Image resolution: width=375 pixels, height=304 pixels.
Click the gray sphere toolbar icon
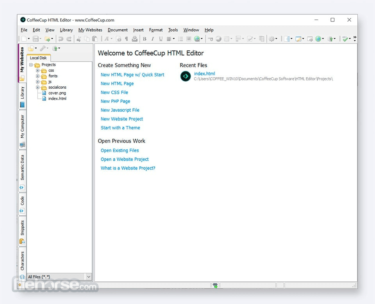218,39
